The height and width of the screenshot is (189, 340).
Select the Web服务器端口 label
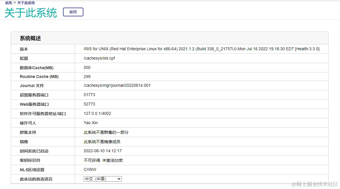pos(34,104)
